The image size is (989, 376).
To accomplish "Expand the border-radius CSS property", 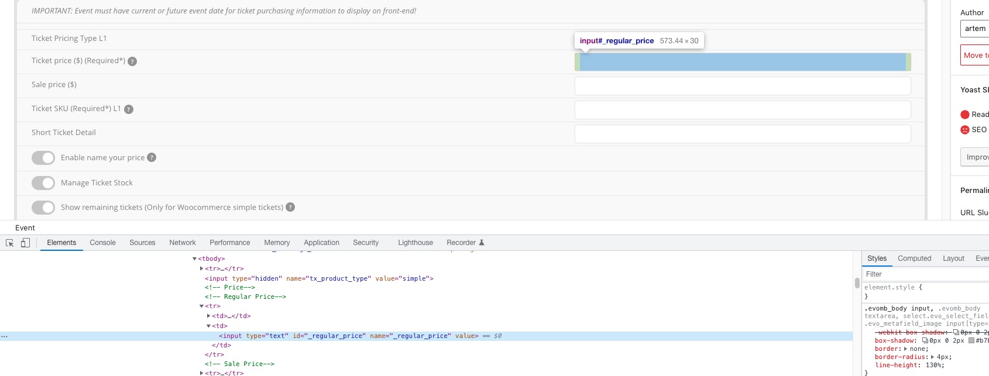I will tap(932, 357).
